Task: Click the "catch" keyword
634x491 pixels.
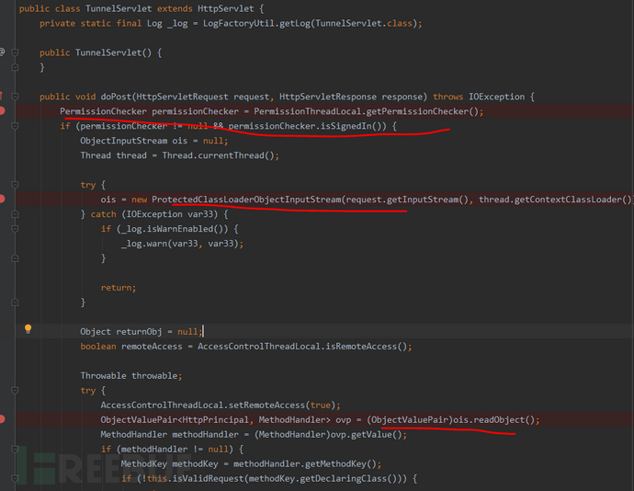Action: pos(103,213)
